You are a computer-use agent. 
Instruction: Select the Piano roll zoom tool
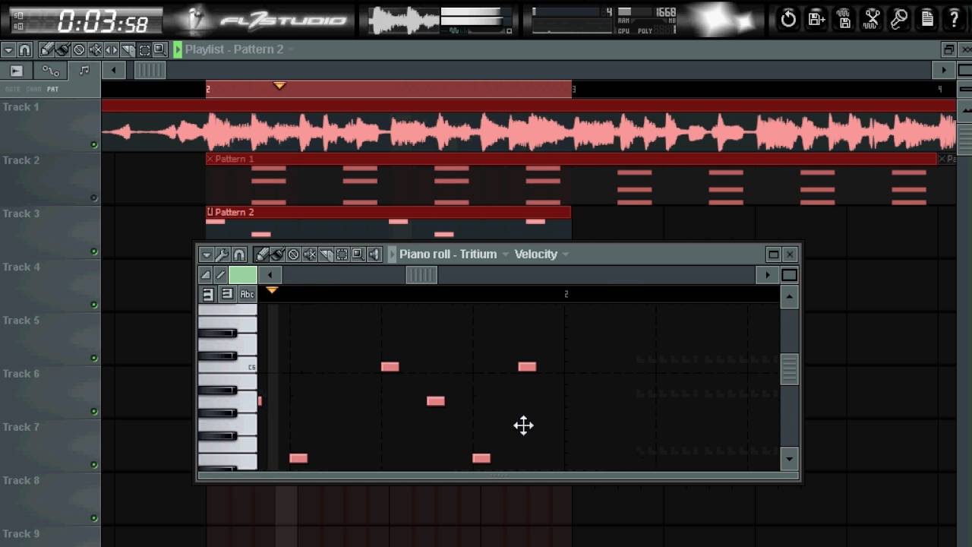point(358,255)
